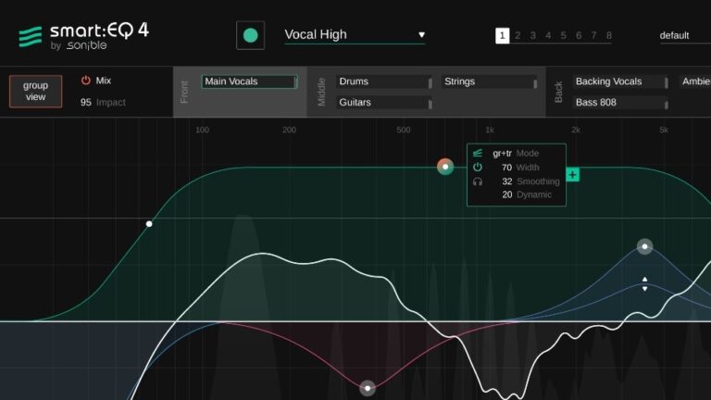The image size is (711, 400).
Task: Select the Bass 808 track
Action: coord(620,103)
